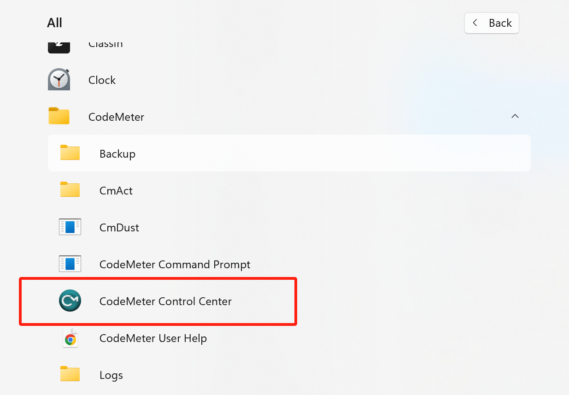Image resolution: width=569 pixels, height=395 pixels.
Task: Click the teal CodeMeter Control Center icon
Action: [x=70, y=301]
